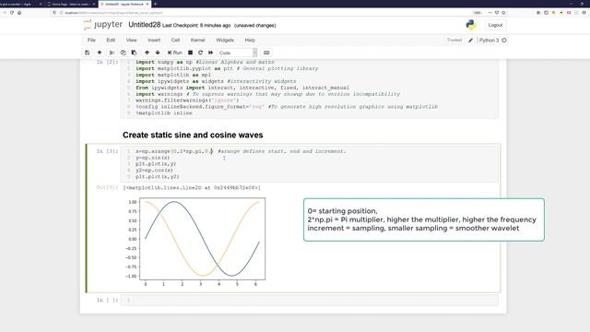Viewport: 590px width, 332px height.
Task: Click the Last Checkpoint status text
Action: point(196,25)
